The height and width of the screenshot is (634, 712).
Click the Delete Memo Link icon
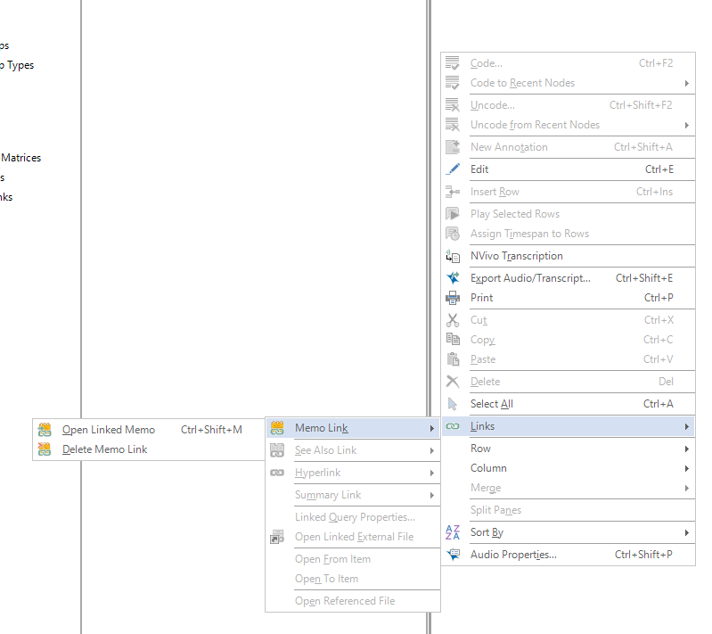click(x=45, y=449)
